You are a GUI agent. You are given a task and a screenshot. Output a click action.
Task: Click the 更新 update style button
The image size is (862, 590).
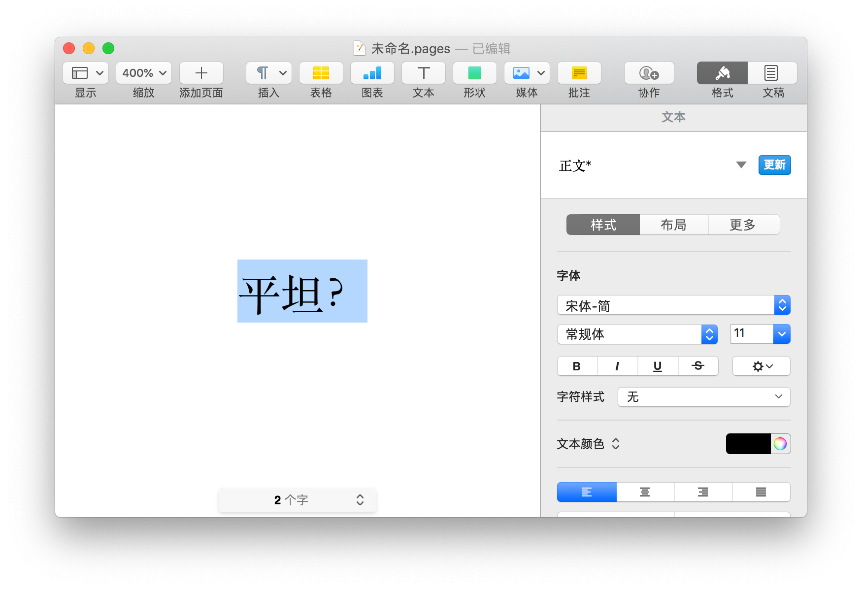(775, 165)
